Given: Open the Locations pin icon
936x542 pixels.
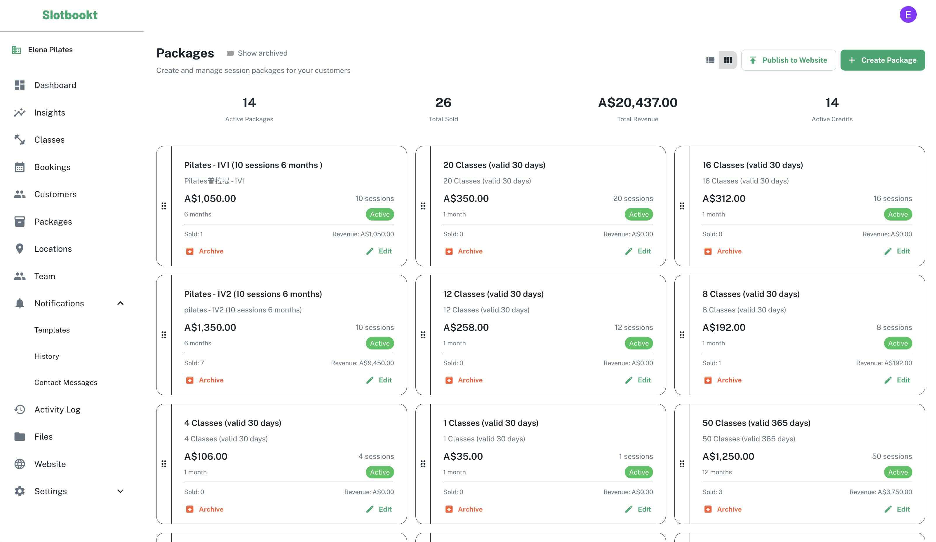Looking at the screenshot, I should coord(19,248).
